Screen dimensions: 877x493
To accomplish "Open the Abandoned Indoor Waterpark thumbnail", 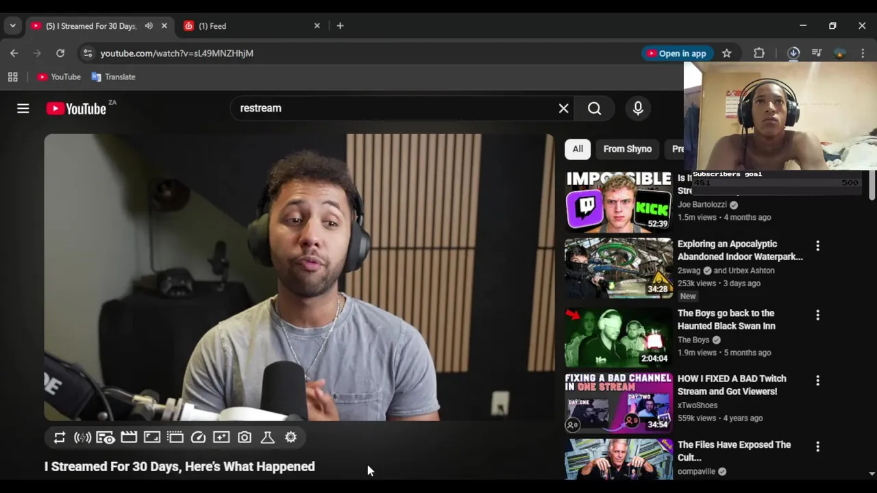I will (x=619, y=268).
